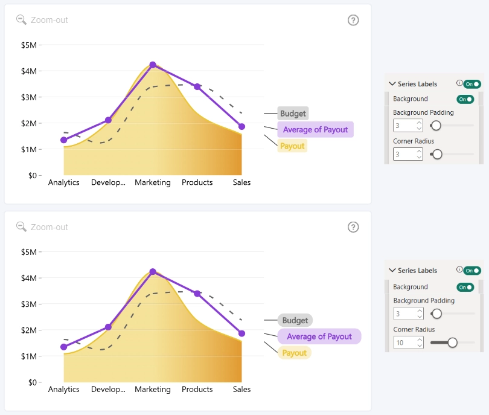Toggle off upper Series Labels switch
The height and width of the screenshot is (415, 489).
point(472,84)
